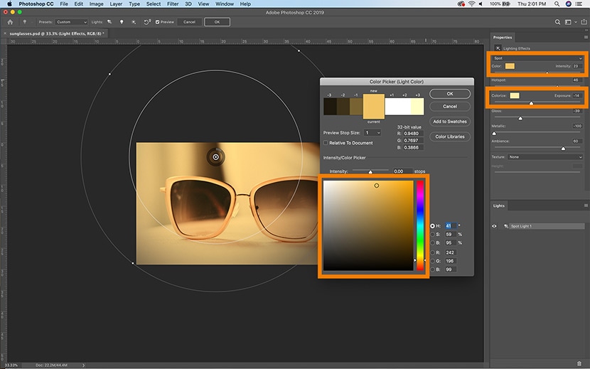Hide Spot Light 1 with eye icon
This screenshot has height=369, width=590.
click(x=495, y=226)
